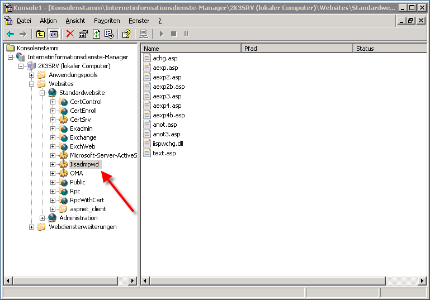Expand the Iisadmpwd node
Image resolution: width=430 pixels, height=300 pixels.
click(53, 164)
